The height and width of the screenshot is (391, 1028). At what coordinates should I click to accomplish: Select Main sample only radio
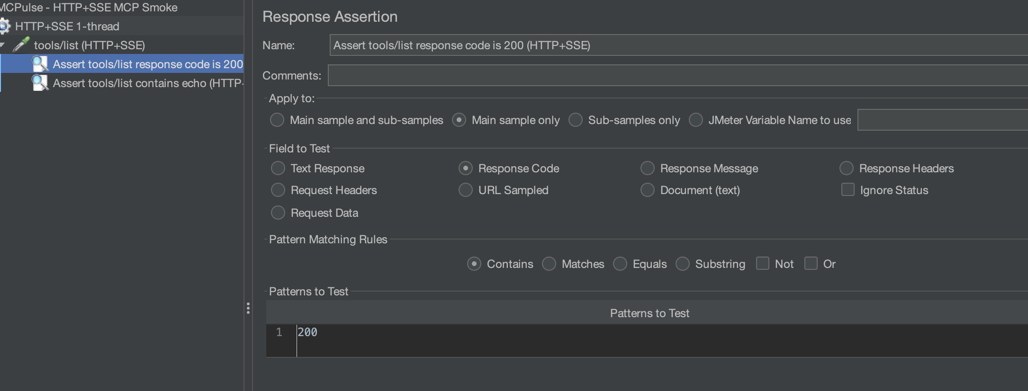point(459,120)
